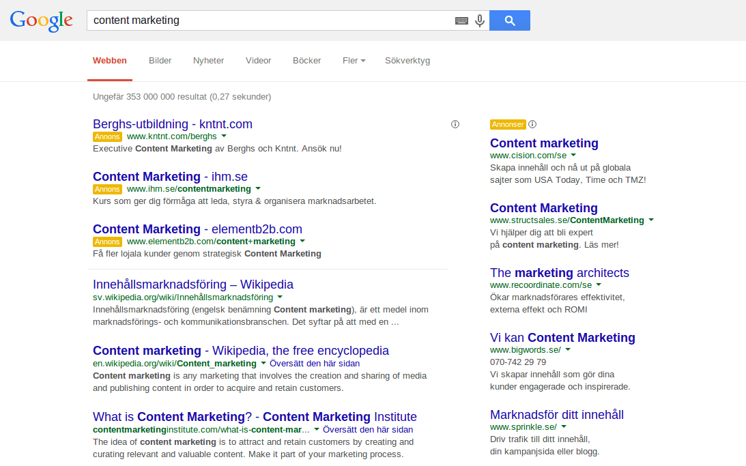
Task: Expand arrow next to www.bigwords.se/
Action: 568,349
